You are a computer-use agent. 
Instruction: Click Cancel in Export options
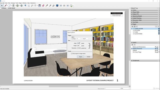click(88, 57)
